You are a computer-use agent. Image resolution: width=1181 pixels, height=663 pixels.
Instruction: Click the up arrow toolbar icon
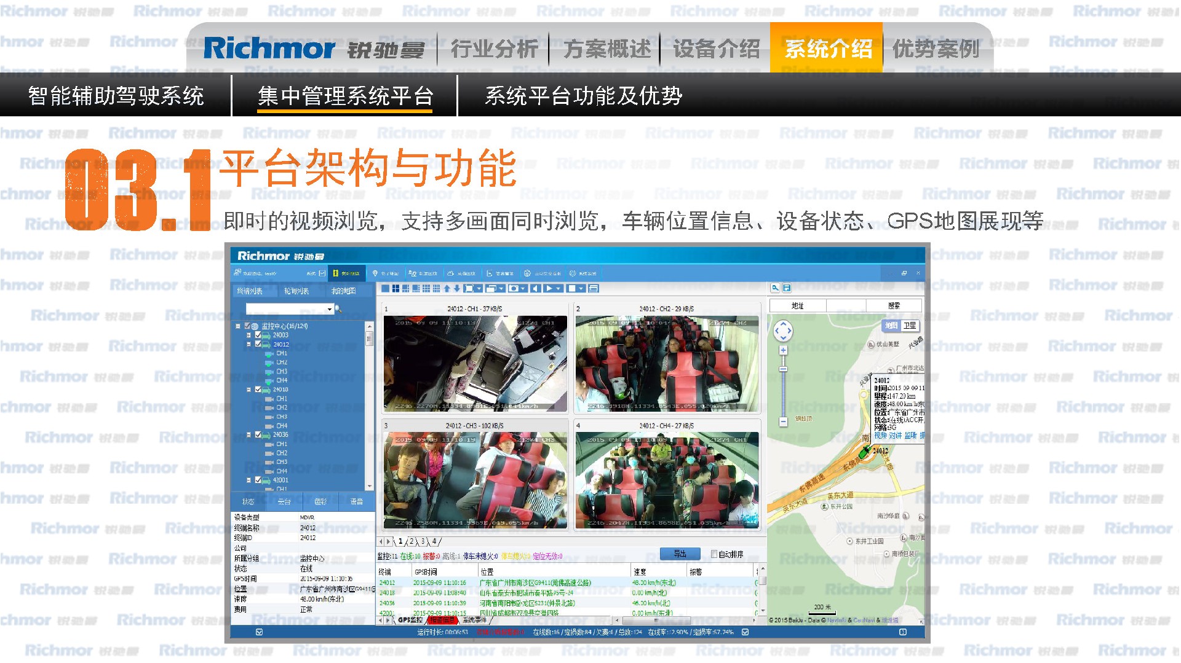coord(447,288)
